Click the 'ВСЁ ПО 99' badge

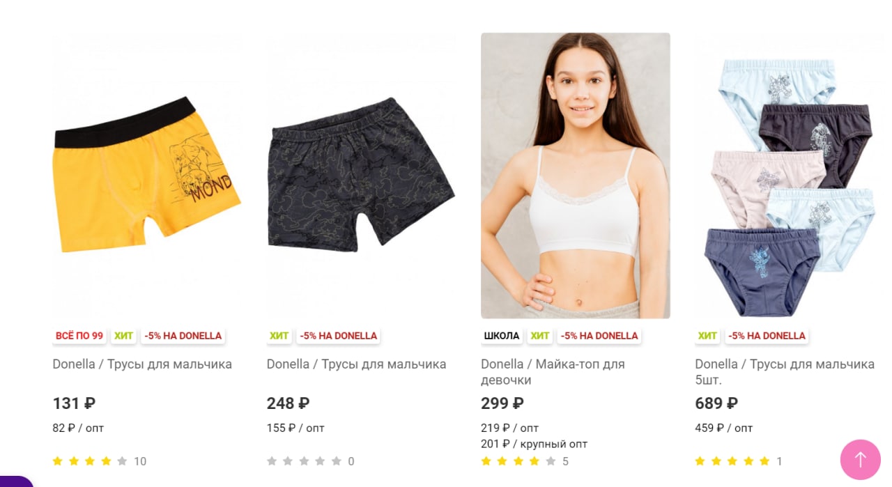(x=79, y=336)
